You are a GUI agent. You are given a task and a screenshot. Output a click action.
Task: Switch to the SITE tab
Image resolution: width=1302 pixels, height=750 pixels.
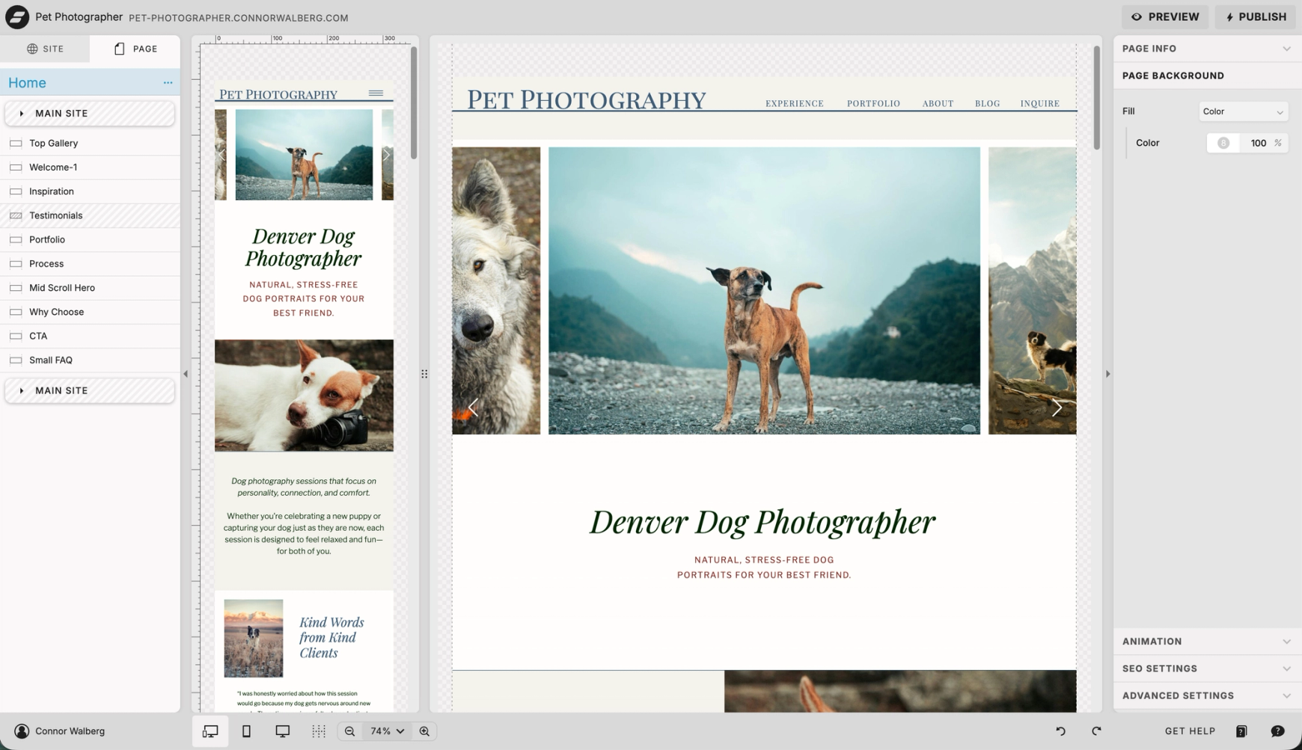click(45, 49)
